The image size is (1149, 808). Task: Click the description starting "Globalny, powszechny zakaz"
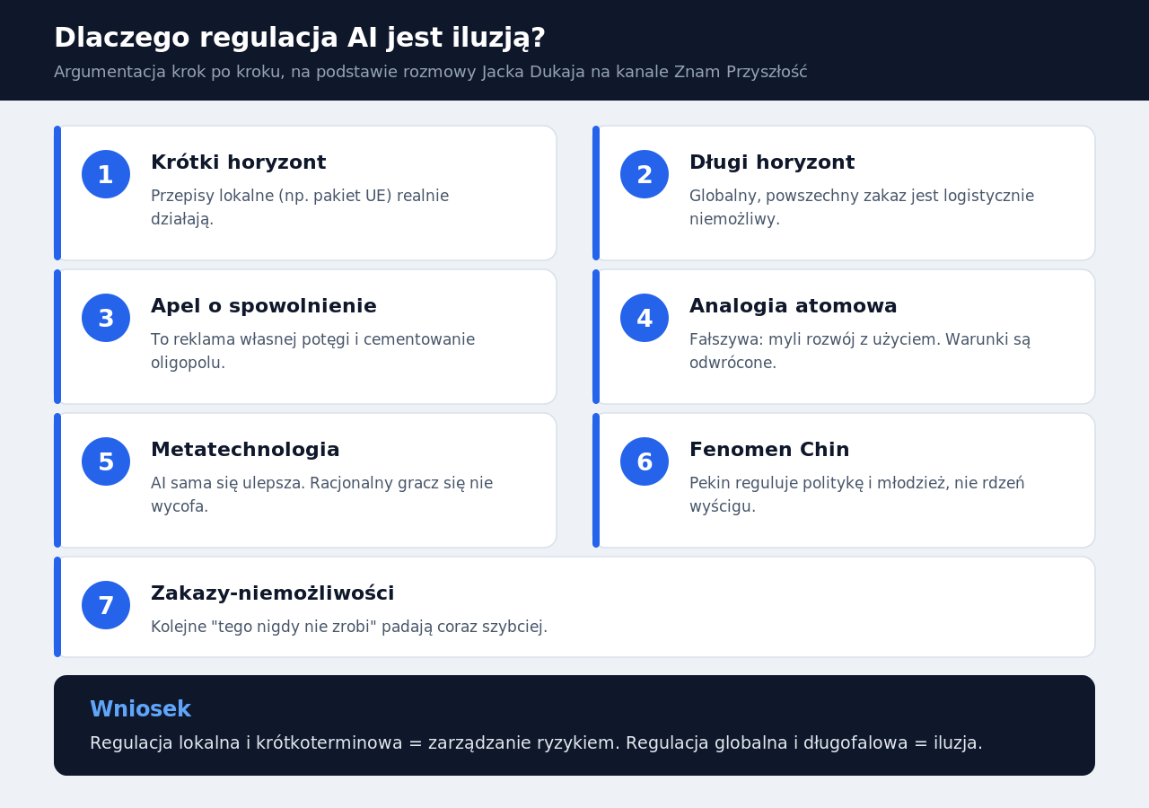tap(862, 207)
